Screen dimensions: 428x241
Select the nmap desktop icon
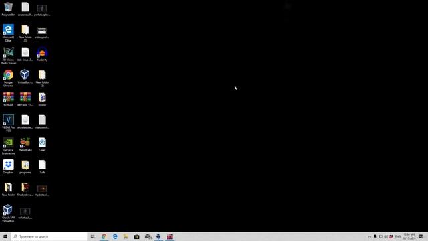[x=42, y=99]
